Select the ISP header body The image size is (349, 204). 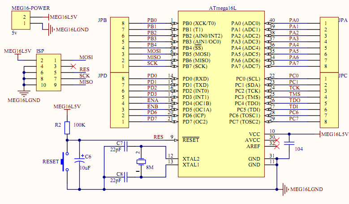pyautogui.click(x=48, y=72)
